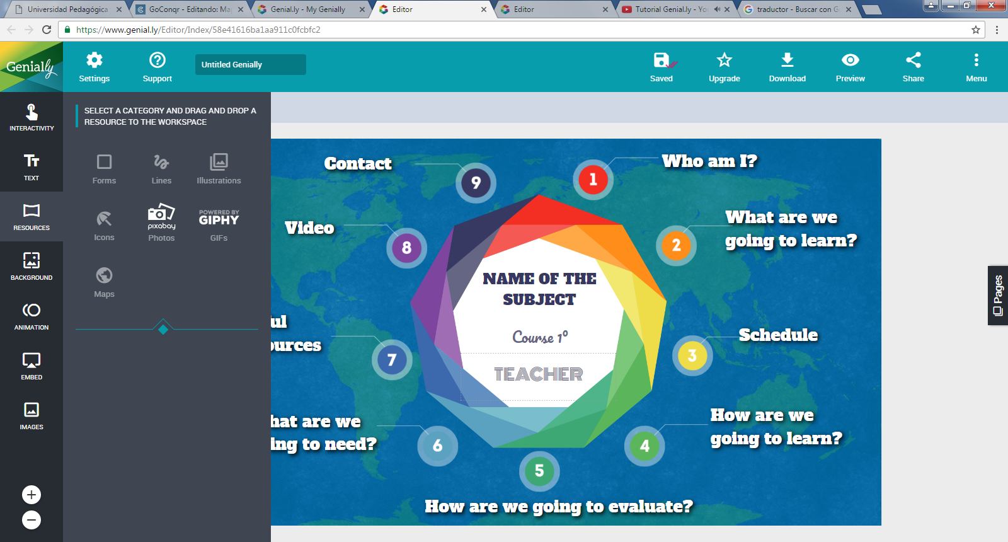The width and height of the screenshot is (1008, 542).
Task: Close the Tutorial Genial.ly YouTube tab
Action: (x=727, y=9)
